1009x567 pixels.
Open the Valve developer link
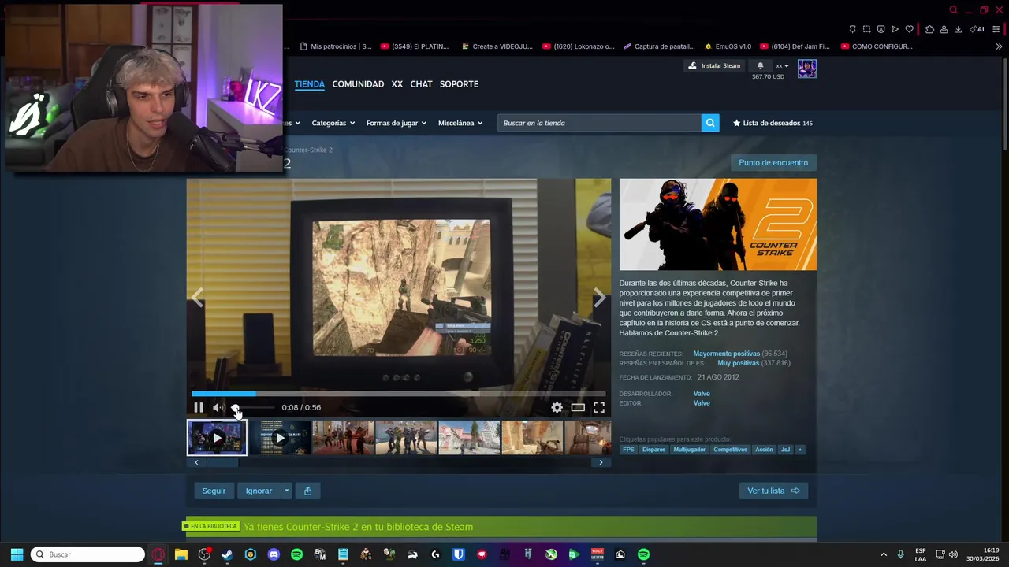(702, 394)
